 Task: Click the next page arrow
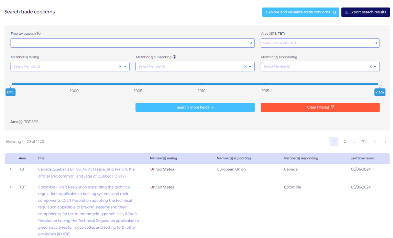tap(385, 141)
